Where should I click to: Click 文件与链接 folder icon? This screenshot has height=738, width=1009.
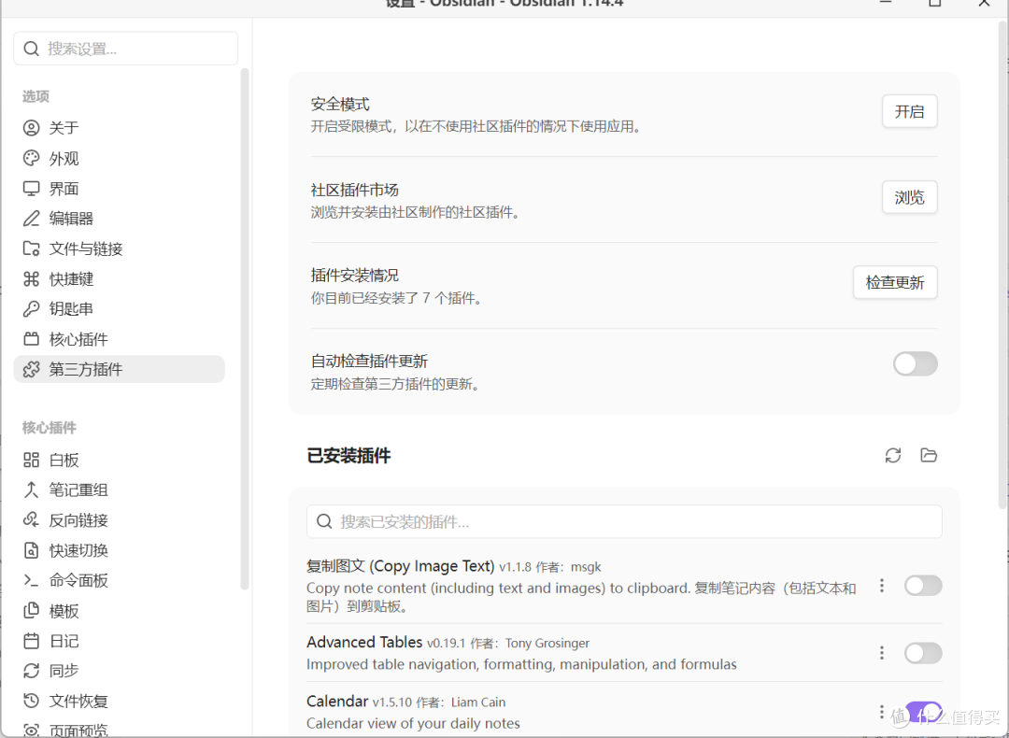31,248
